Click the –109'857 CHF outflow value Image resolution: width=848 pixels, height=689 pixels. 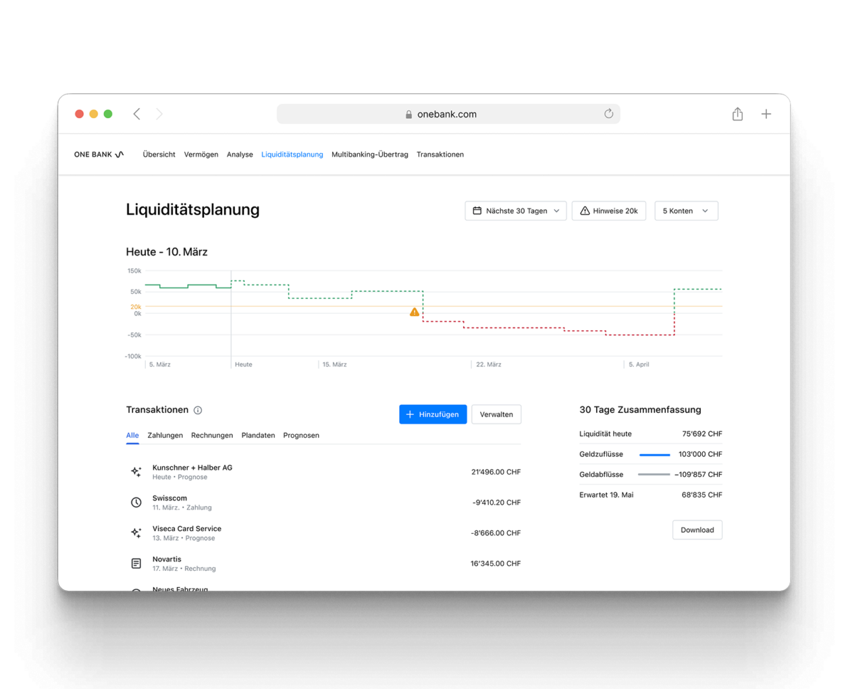point(698,474)
